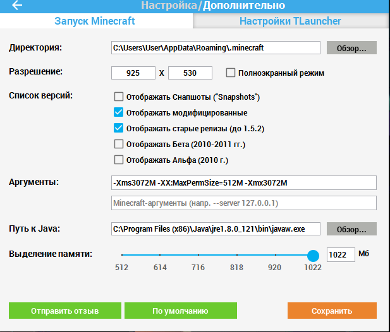390x332 pixels.
Task: Set memory slider to the 716 tick
Action: click(x=198, y=255)
